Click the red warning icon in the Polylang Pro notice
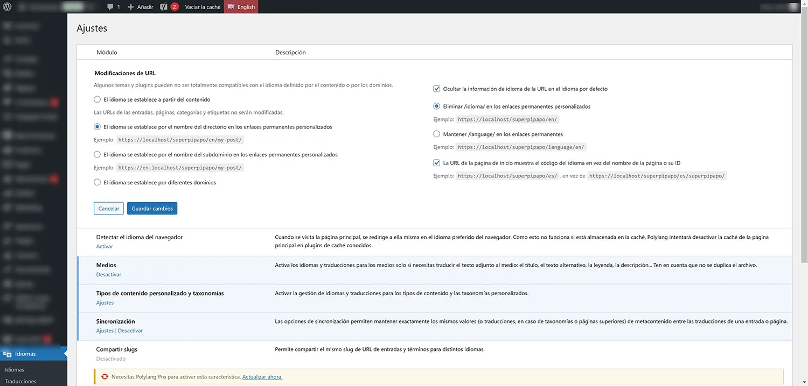This screenshot has width=808, height=386. point(105,376)
